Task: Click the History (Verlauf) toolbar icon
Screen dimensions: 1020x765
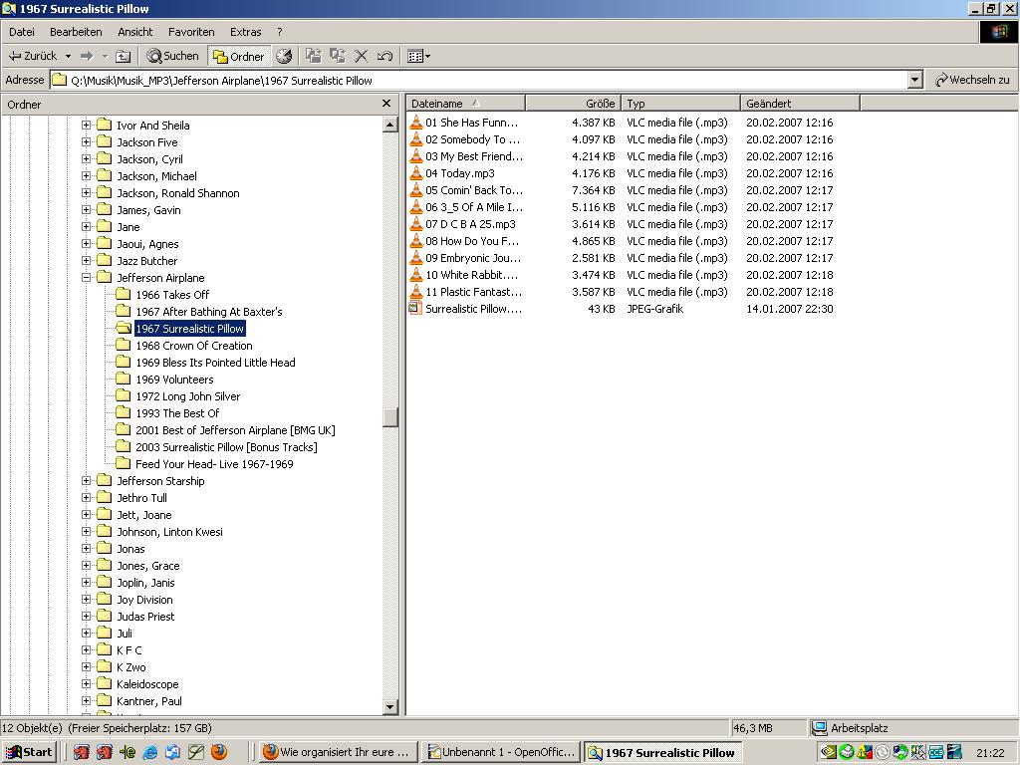Action: coord(284,57)
